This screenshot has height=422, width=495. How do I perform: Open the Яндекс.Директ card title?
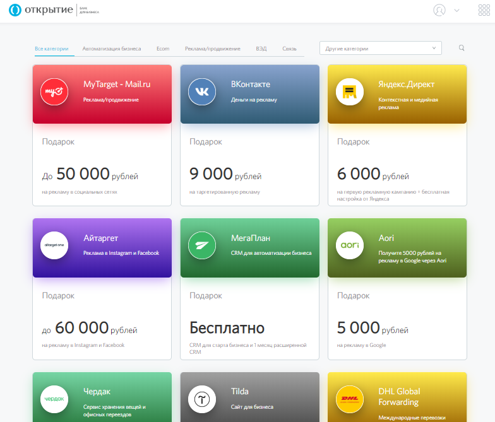(407, 85)
